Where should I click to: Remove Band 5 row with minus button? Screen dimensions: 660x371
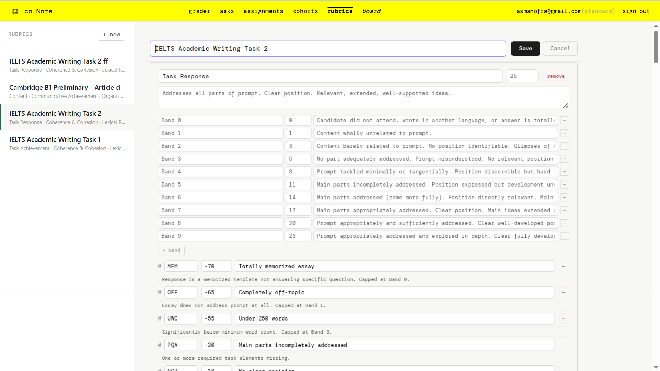click(x=564, y=185)
